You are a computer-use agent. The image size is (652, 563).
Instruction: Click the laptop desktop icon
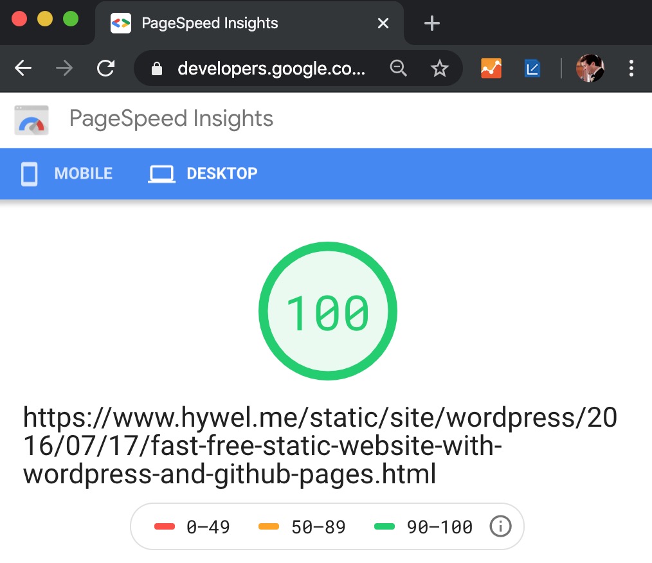(x=162, y=174)
